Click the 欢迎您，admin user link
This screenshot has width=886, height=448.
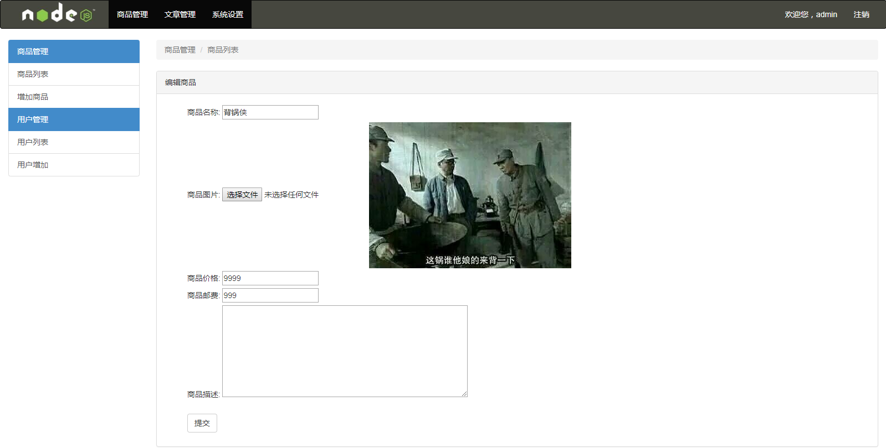click(811, 14)
